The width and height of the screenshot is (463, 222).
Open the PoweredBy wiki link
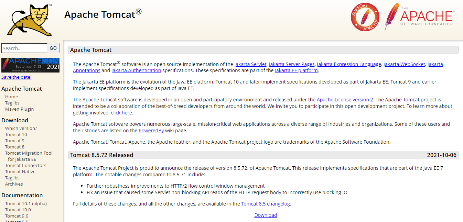[x=151, y=131]
